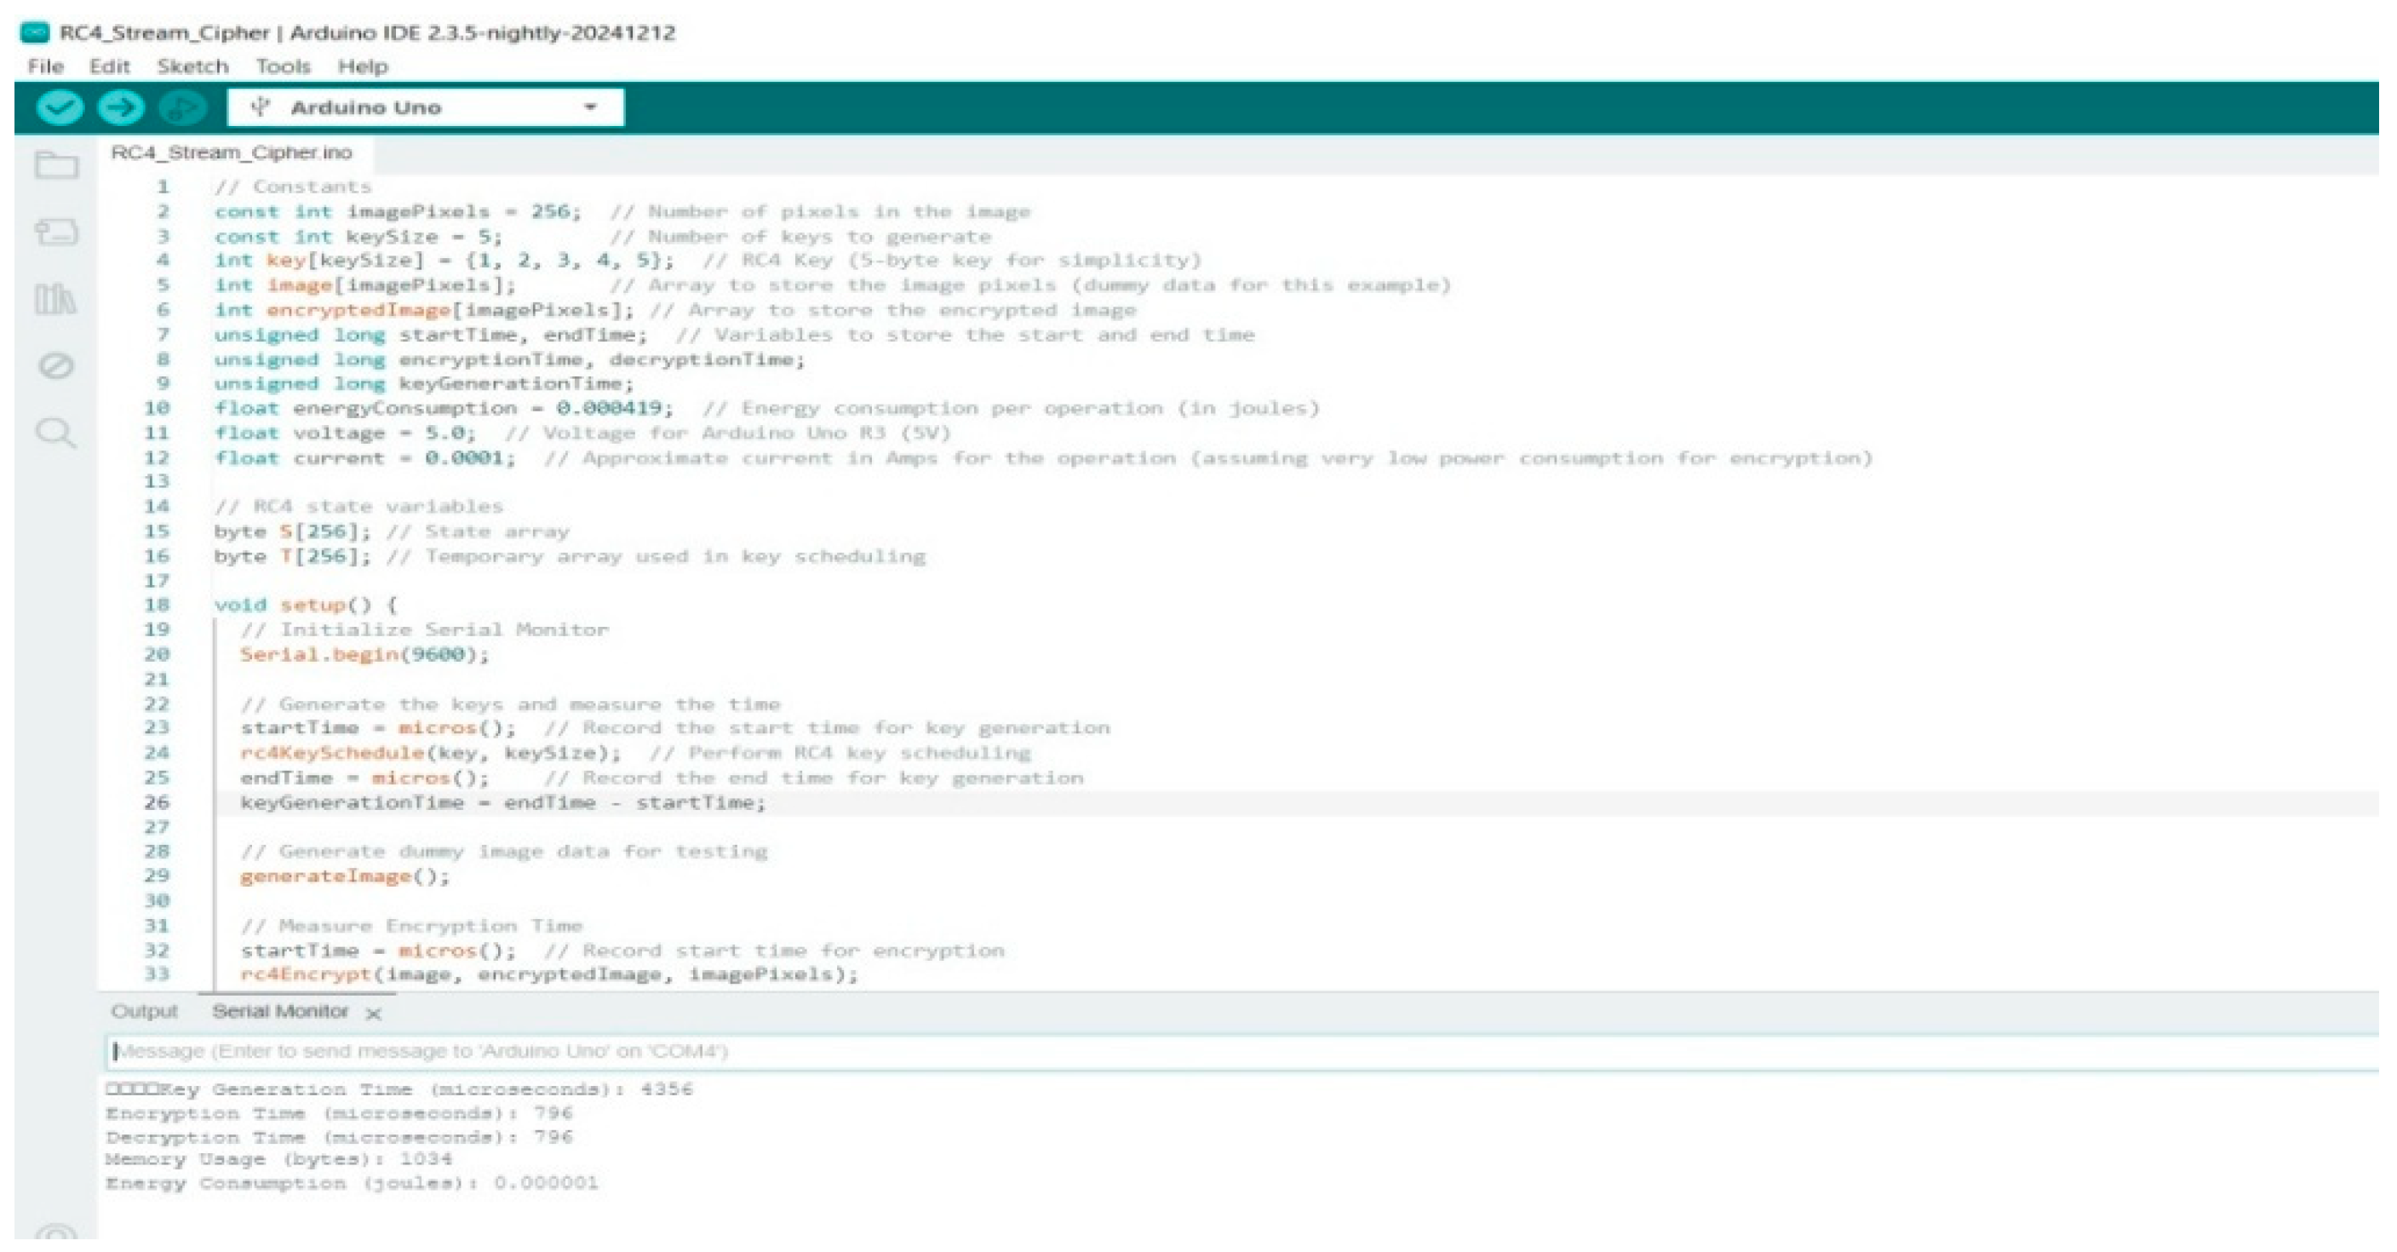Viewport: 2397px width, 1252px height.
Task: Open the File menu
Action: point(46,67)
